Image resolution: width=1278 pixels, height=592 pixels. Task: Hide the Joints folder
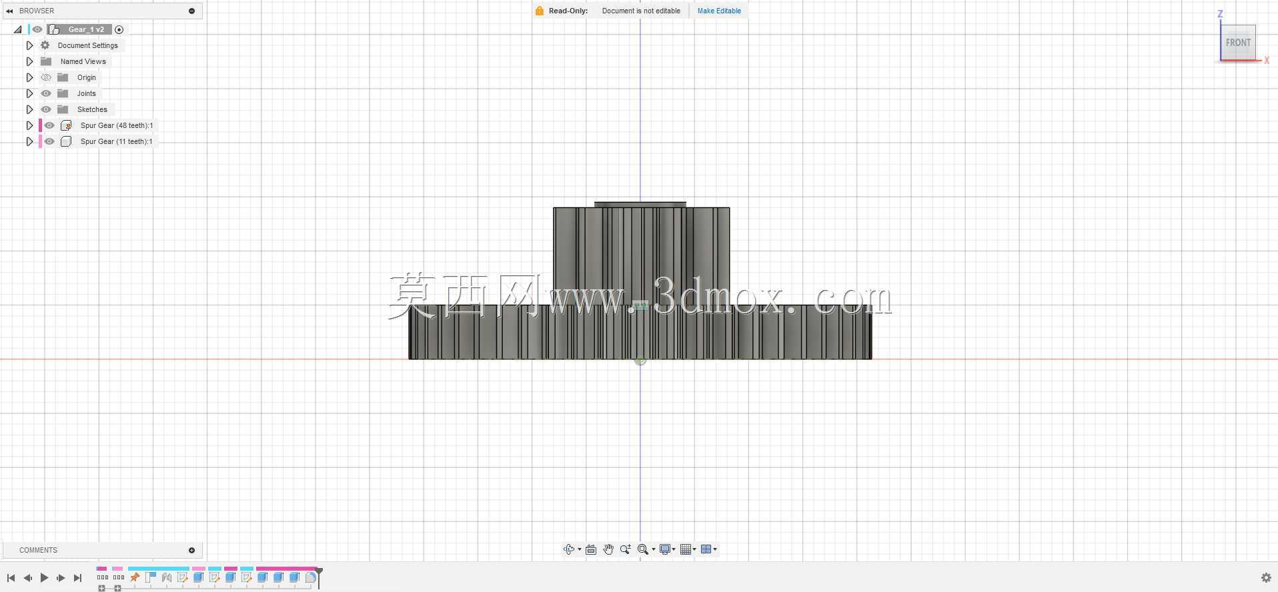[46, 93]
